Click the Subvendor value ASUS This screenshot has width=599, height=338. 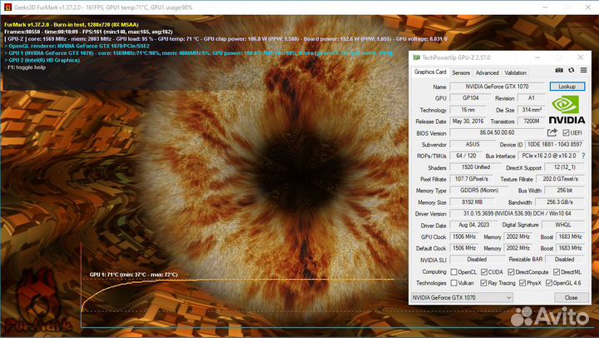pos(473,144)
